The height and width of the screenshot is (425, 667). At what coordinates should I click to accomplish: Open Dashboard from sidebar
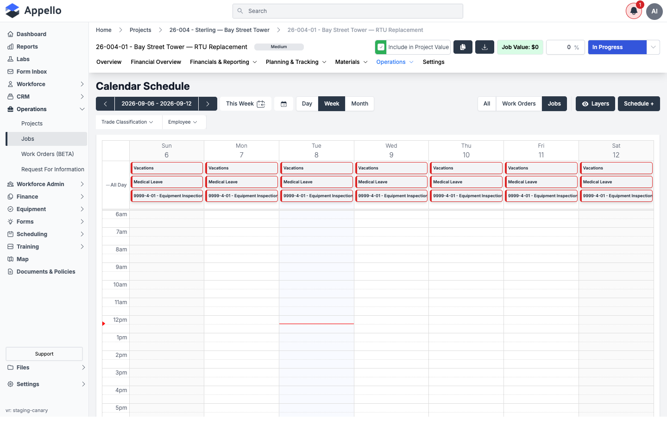pos(31,34)
